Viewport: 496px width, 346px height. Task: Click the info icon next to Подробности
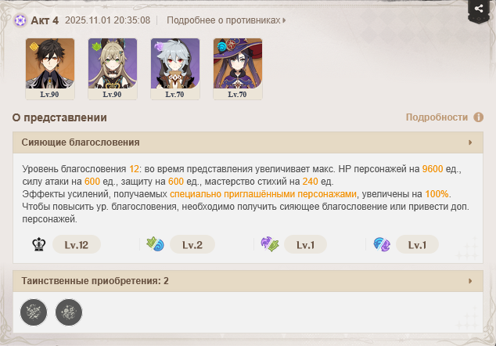tap(478, 117)
